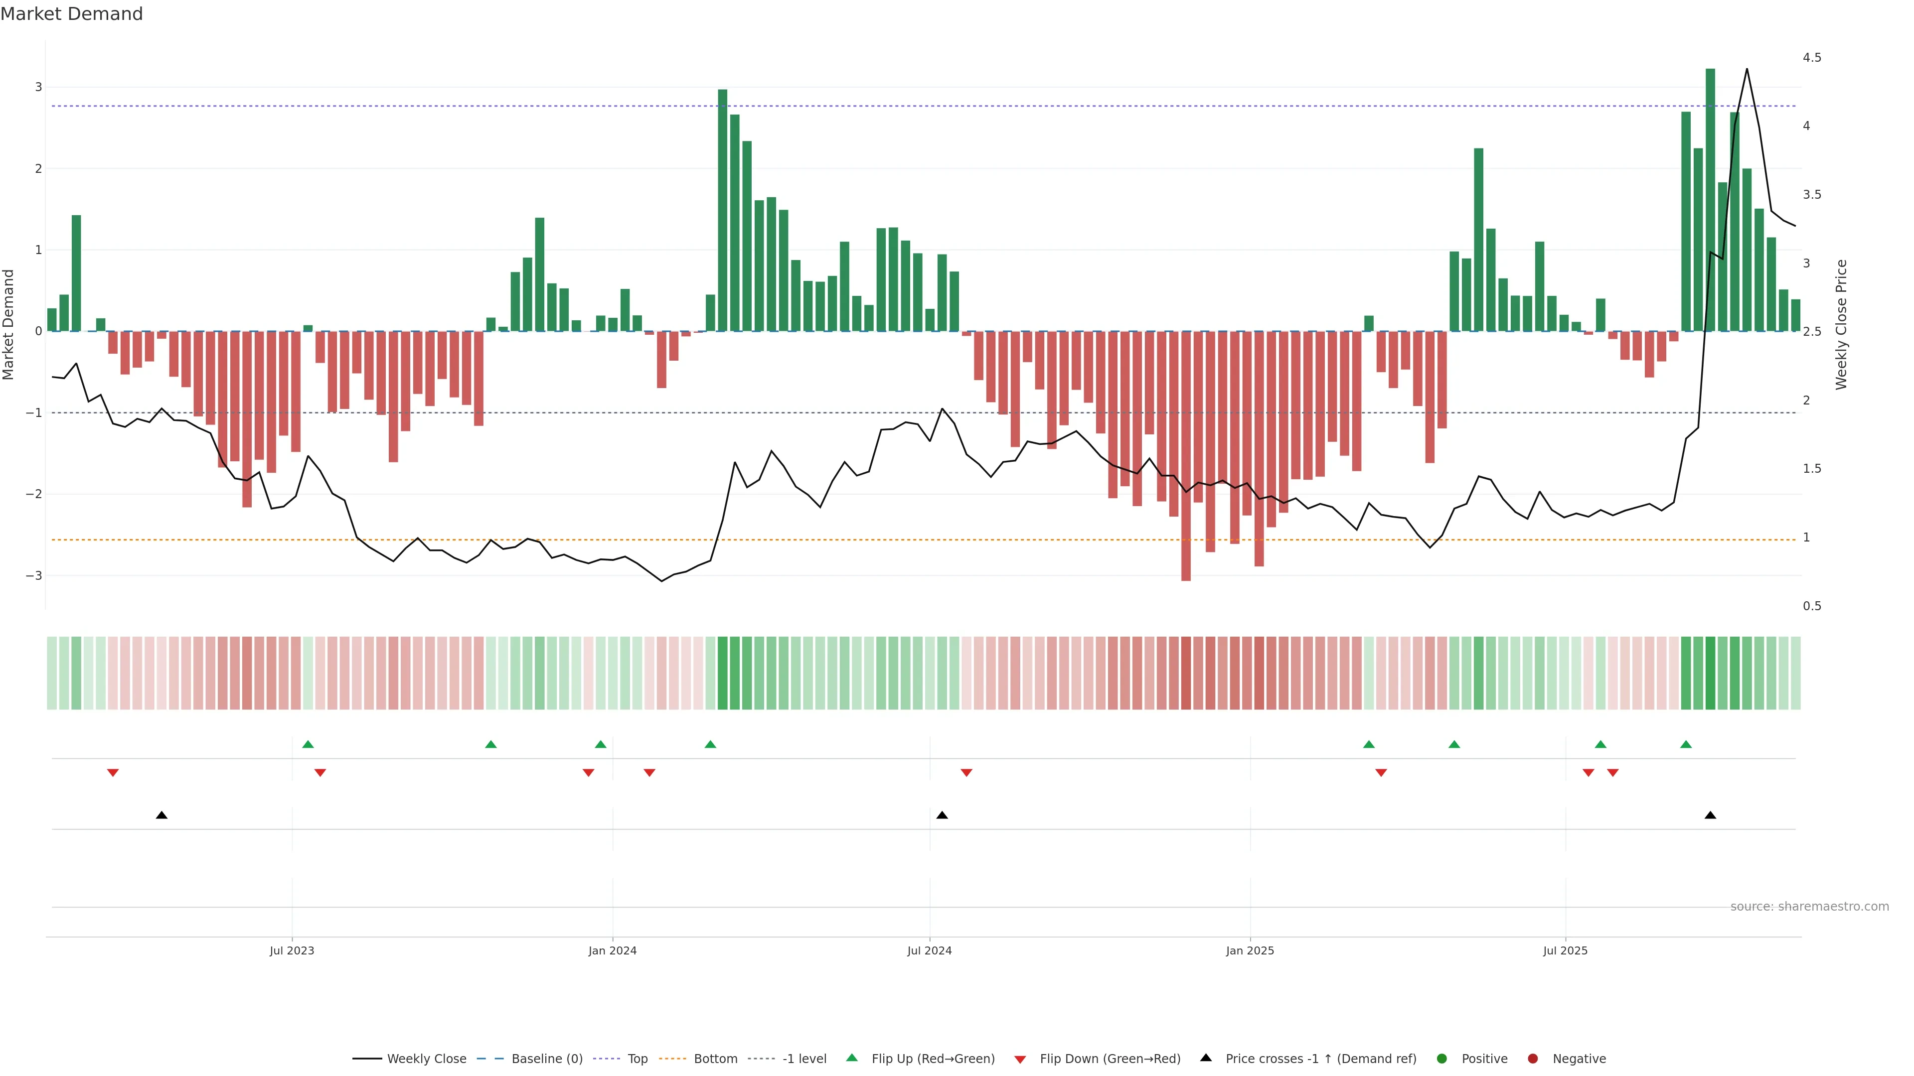1914x1076 pixels.
Task: Click the Positive green circle legend icon
Action: pos(1442,1059)
